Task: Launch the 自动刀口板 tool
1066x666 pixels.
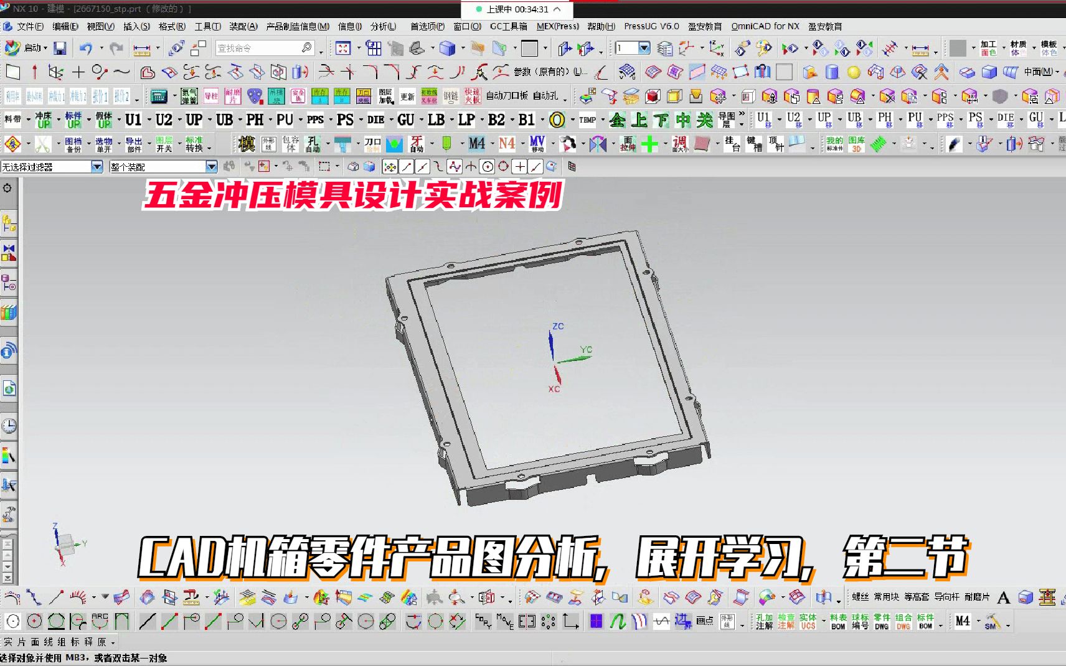Action: 509,96
